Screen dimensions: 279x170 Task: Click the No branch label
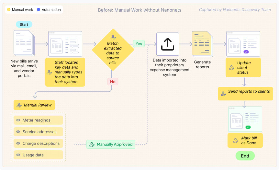point(113,82)
